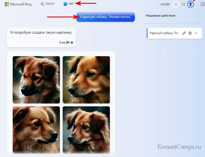Screen dimensions: 205x157
Task: Click the Insider label in the header
Action: tap(165, 4)
